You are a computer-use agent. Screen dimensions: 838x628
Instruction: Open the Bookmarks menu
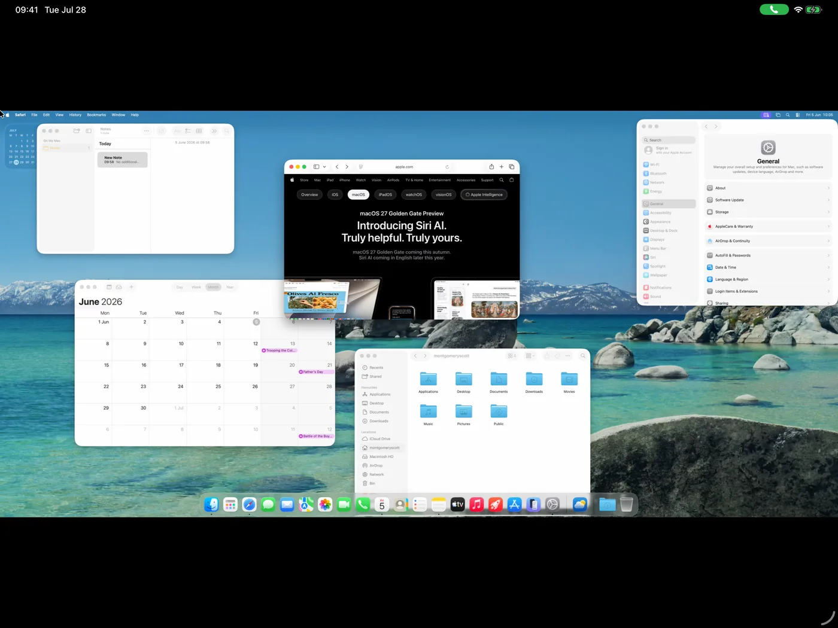[96, 115]
